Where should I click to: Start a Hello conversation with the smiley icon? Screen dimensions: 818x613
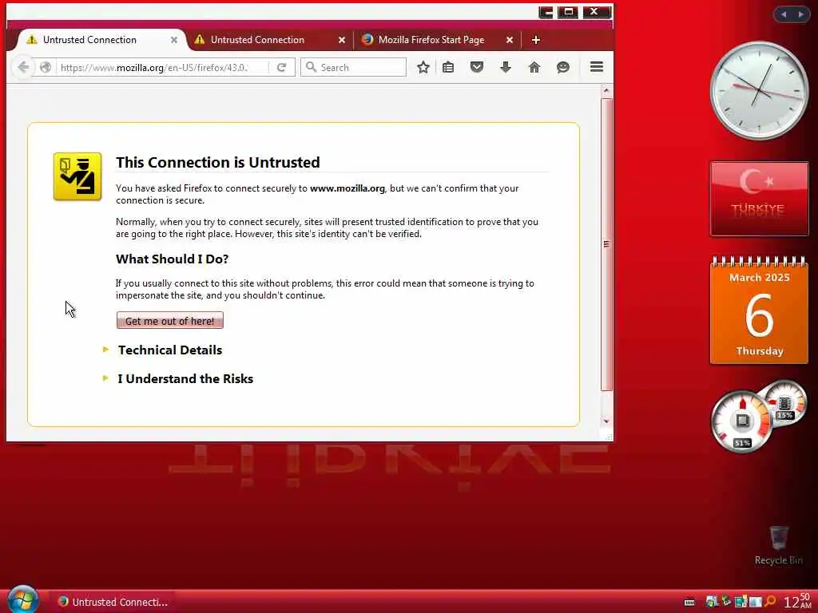click(x=563, y=67)
